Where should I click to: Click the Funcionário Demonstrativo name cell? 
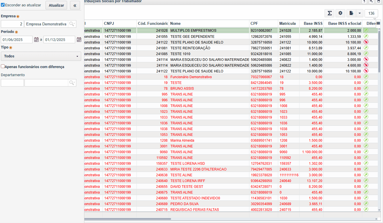(209, 77)
